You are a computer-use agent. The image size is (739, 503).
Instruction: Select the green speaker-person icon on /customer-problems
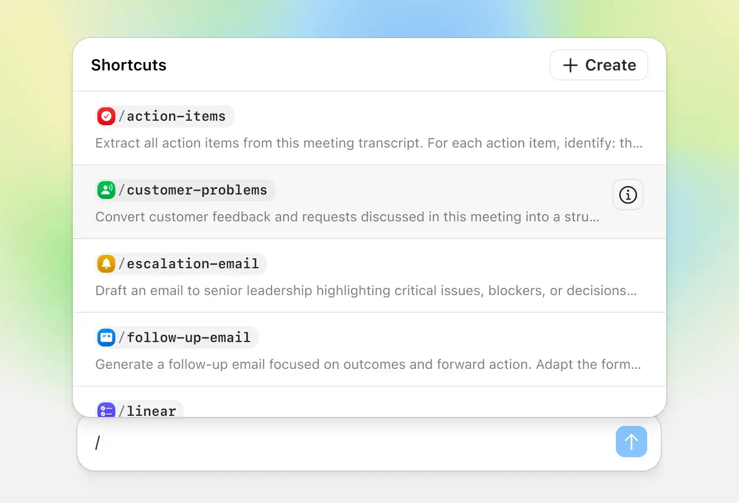(106, 189)
